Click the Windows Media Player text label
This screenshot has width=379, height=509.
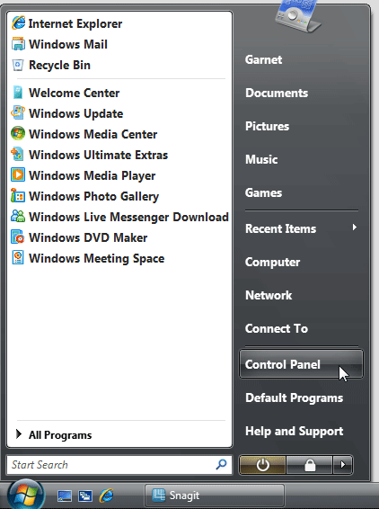click(93, 176)
